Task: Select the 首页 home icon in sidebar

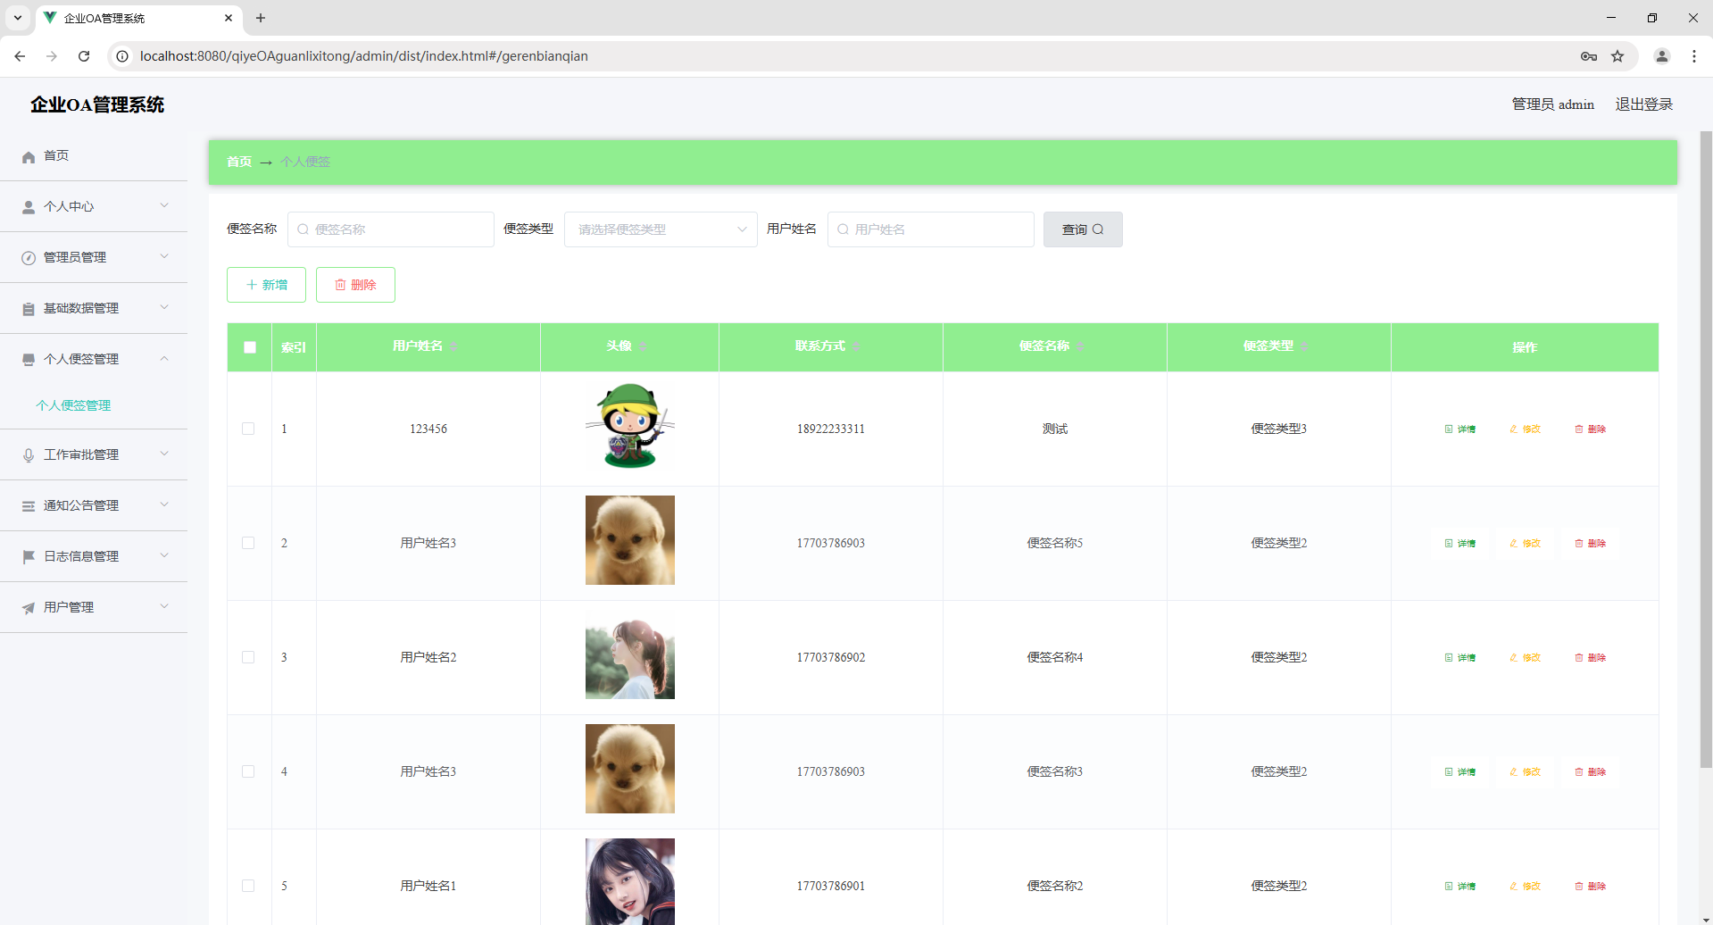Action: (x=29, y=156)
